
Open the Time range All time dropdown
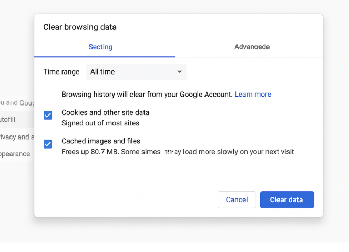click(x=136, y=72)
